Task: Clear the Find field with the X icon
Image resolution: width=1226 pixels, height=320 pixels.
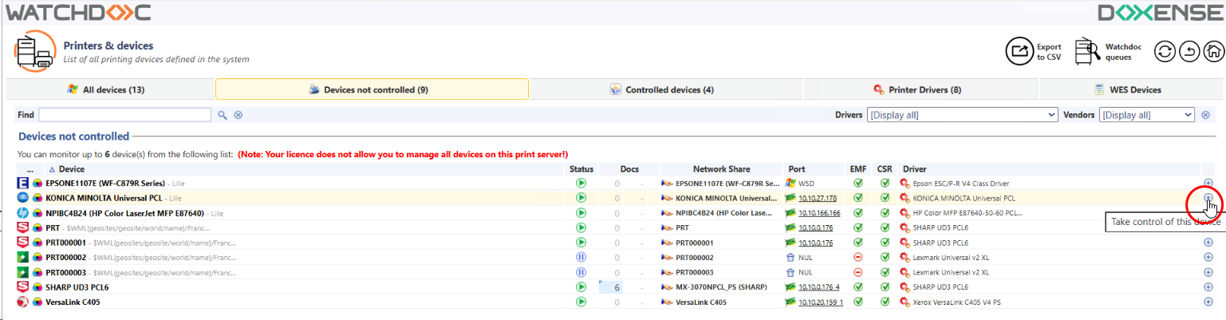Action: 238,115
